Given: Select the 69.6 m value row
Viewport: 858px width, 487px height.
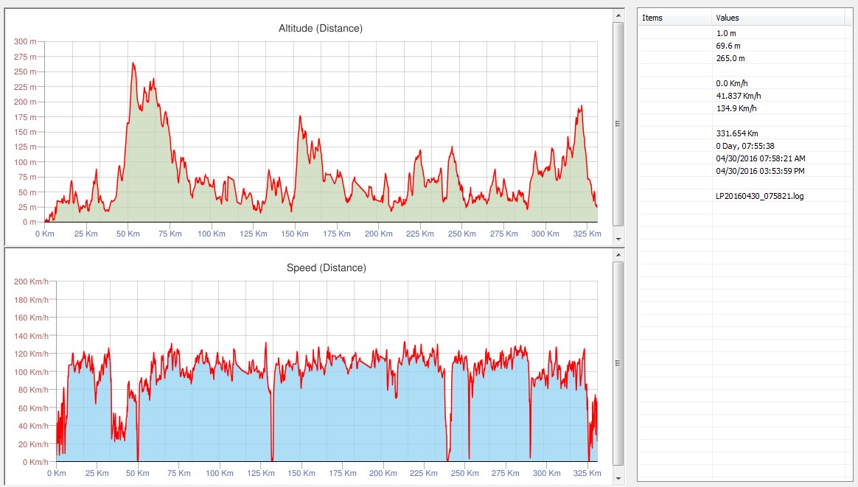Looking at the screenshot, I should click(x=728, y=46).
